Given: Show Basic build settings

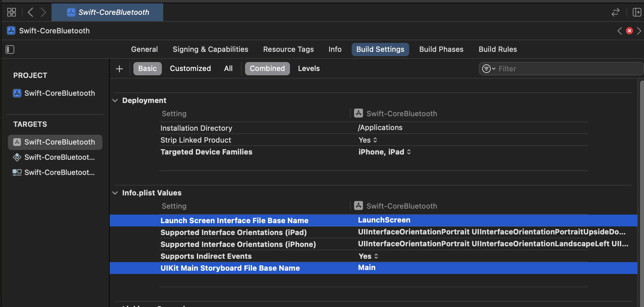Looking at the screenshot, I should (147, 68).
